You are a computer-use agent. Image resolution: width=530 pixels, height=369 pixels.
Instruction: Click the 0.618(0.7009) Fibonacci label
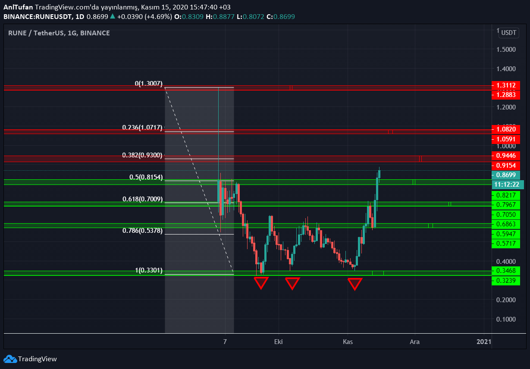click(x=142, y=199)
